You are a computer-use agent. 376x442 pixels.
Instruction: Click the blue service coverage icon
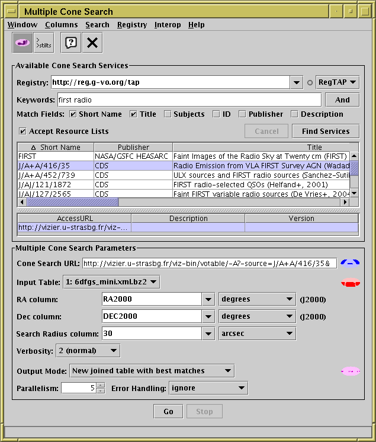(x=351, y=262)
